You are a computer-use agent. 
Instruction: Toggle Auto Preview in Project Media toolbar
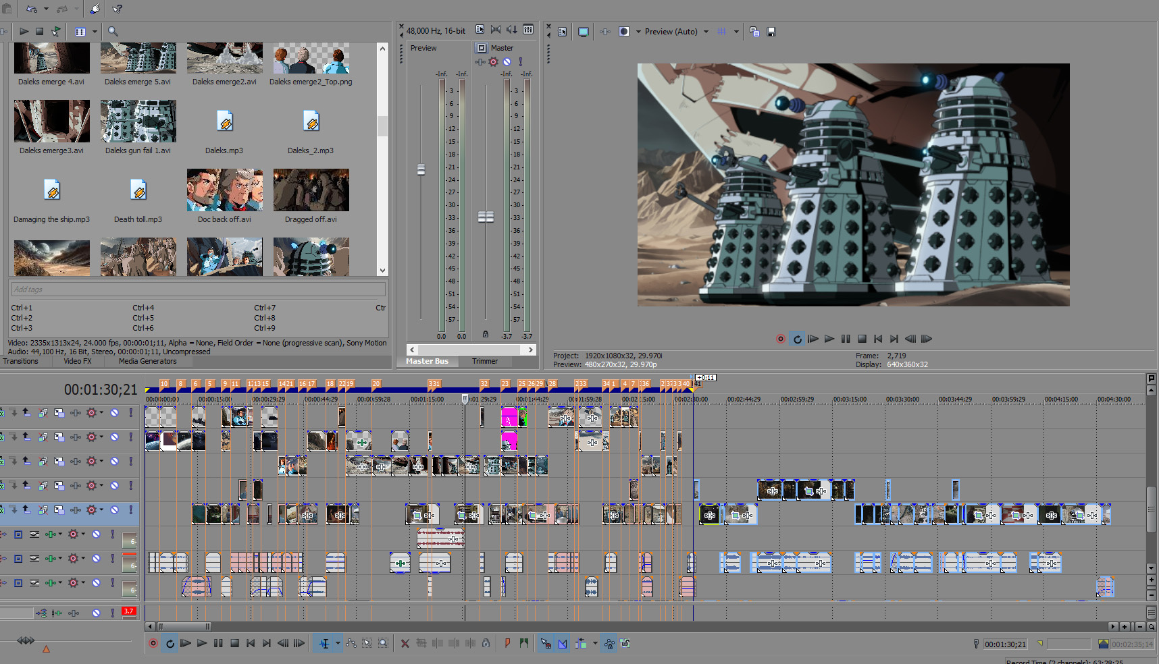pyautogui.click(x=56, y=31)
